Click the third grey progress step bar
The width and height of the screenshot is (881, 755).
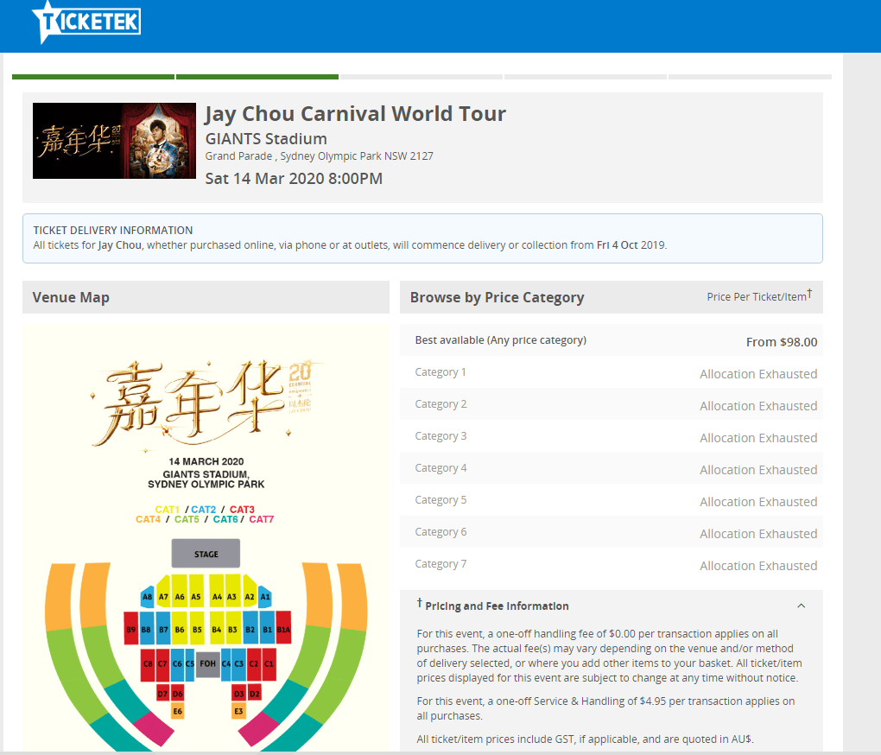[x=421, y=77]
